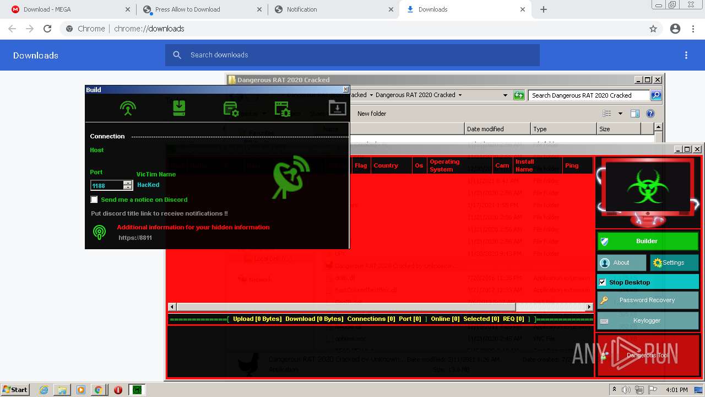Open the Explorer view options dropdown arrow
Viewport: 705px width, 397px height.
point(620,114)
